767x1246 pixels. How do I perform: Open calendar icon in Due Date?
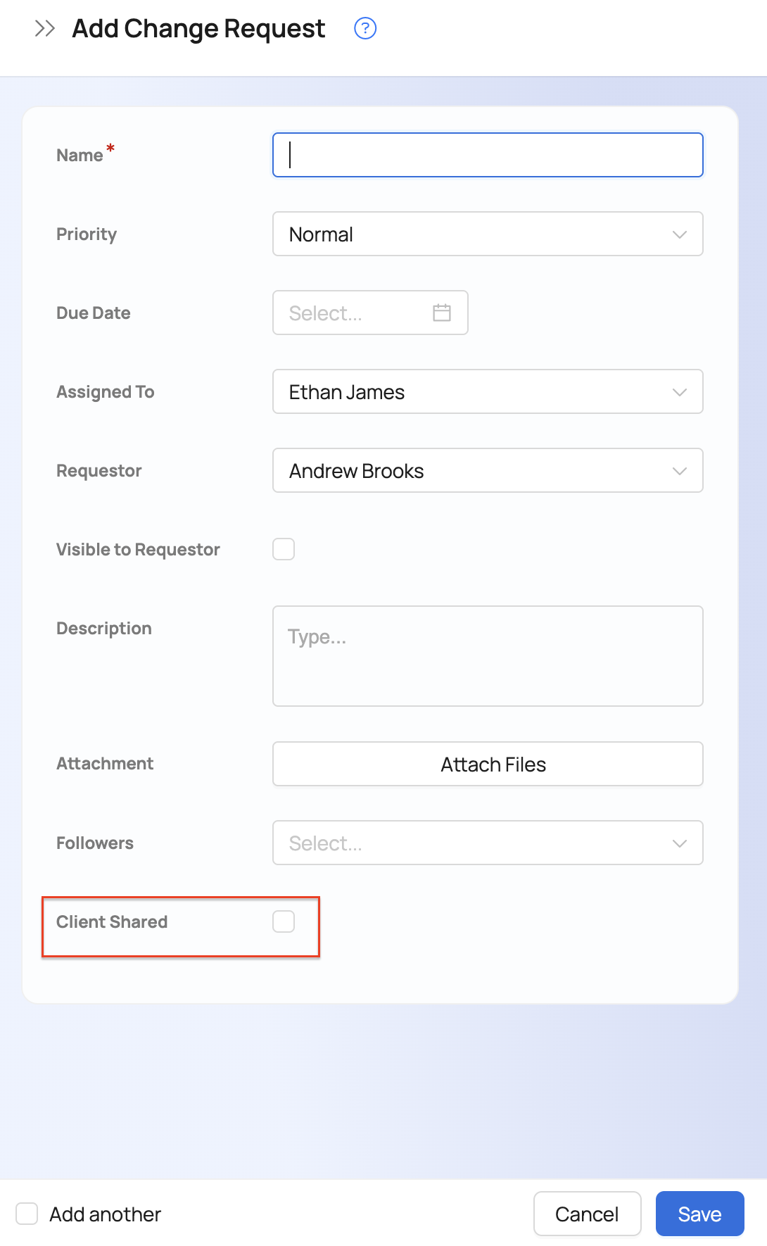(442, 313)
